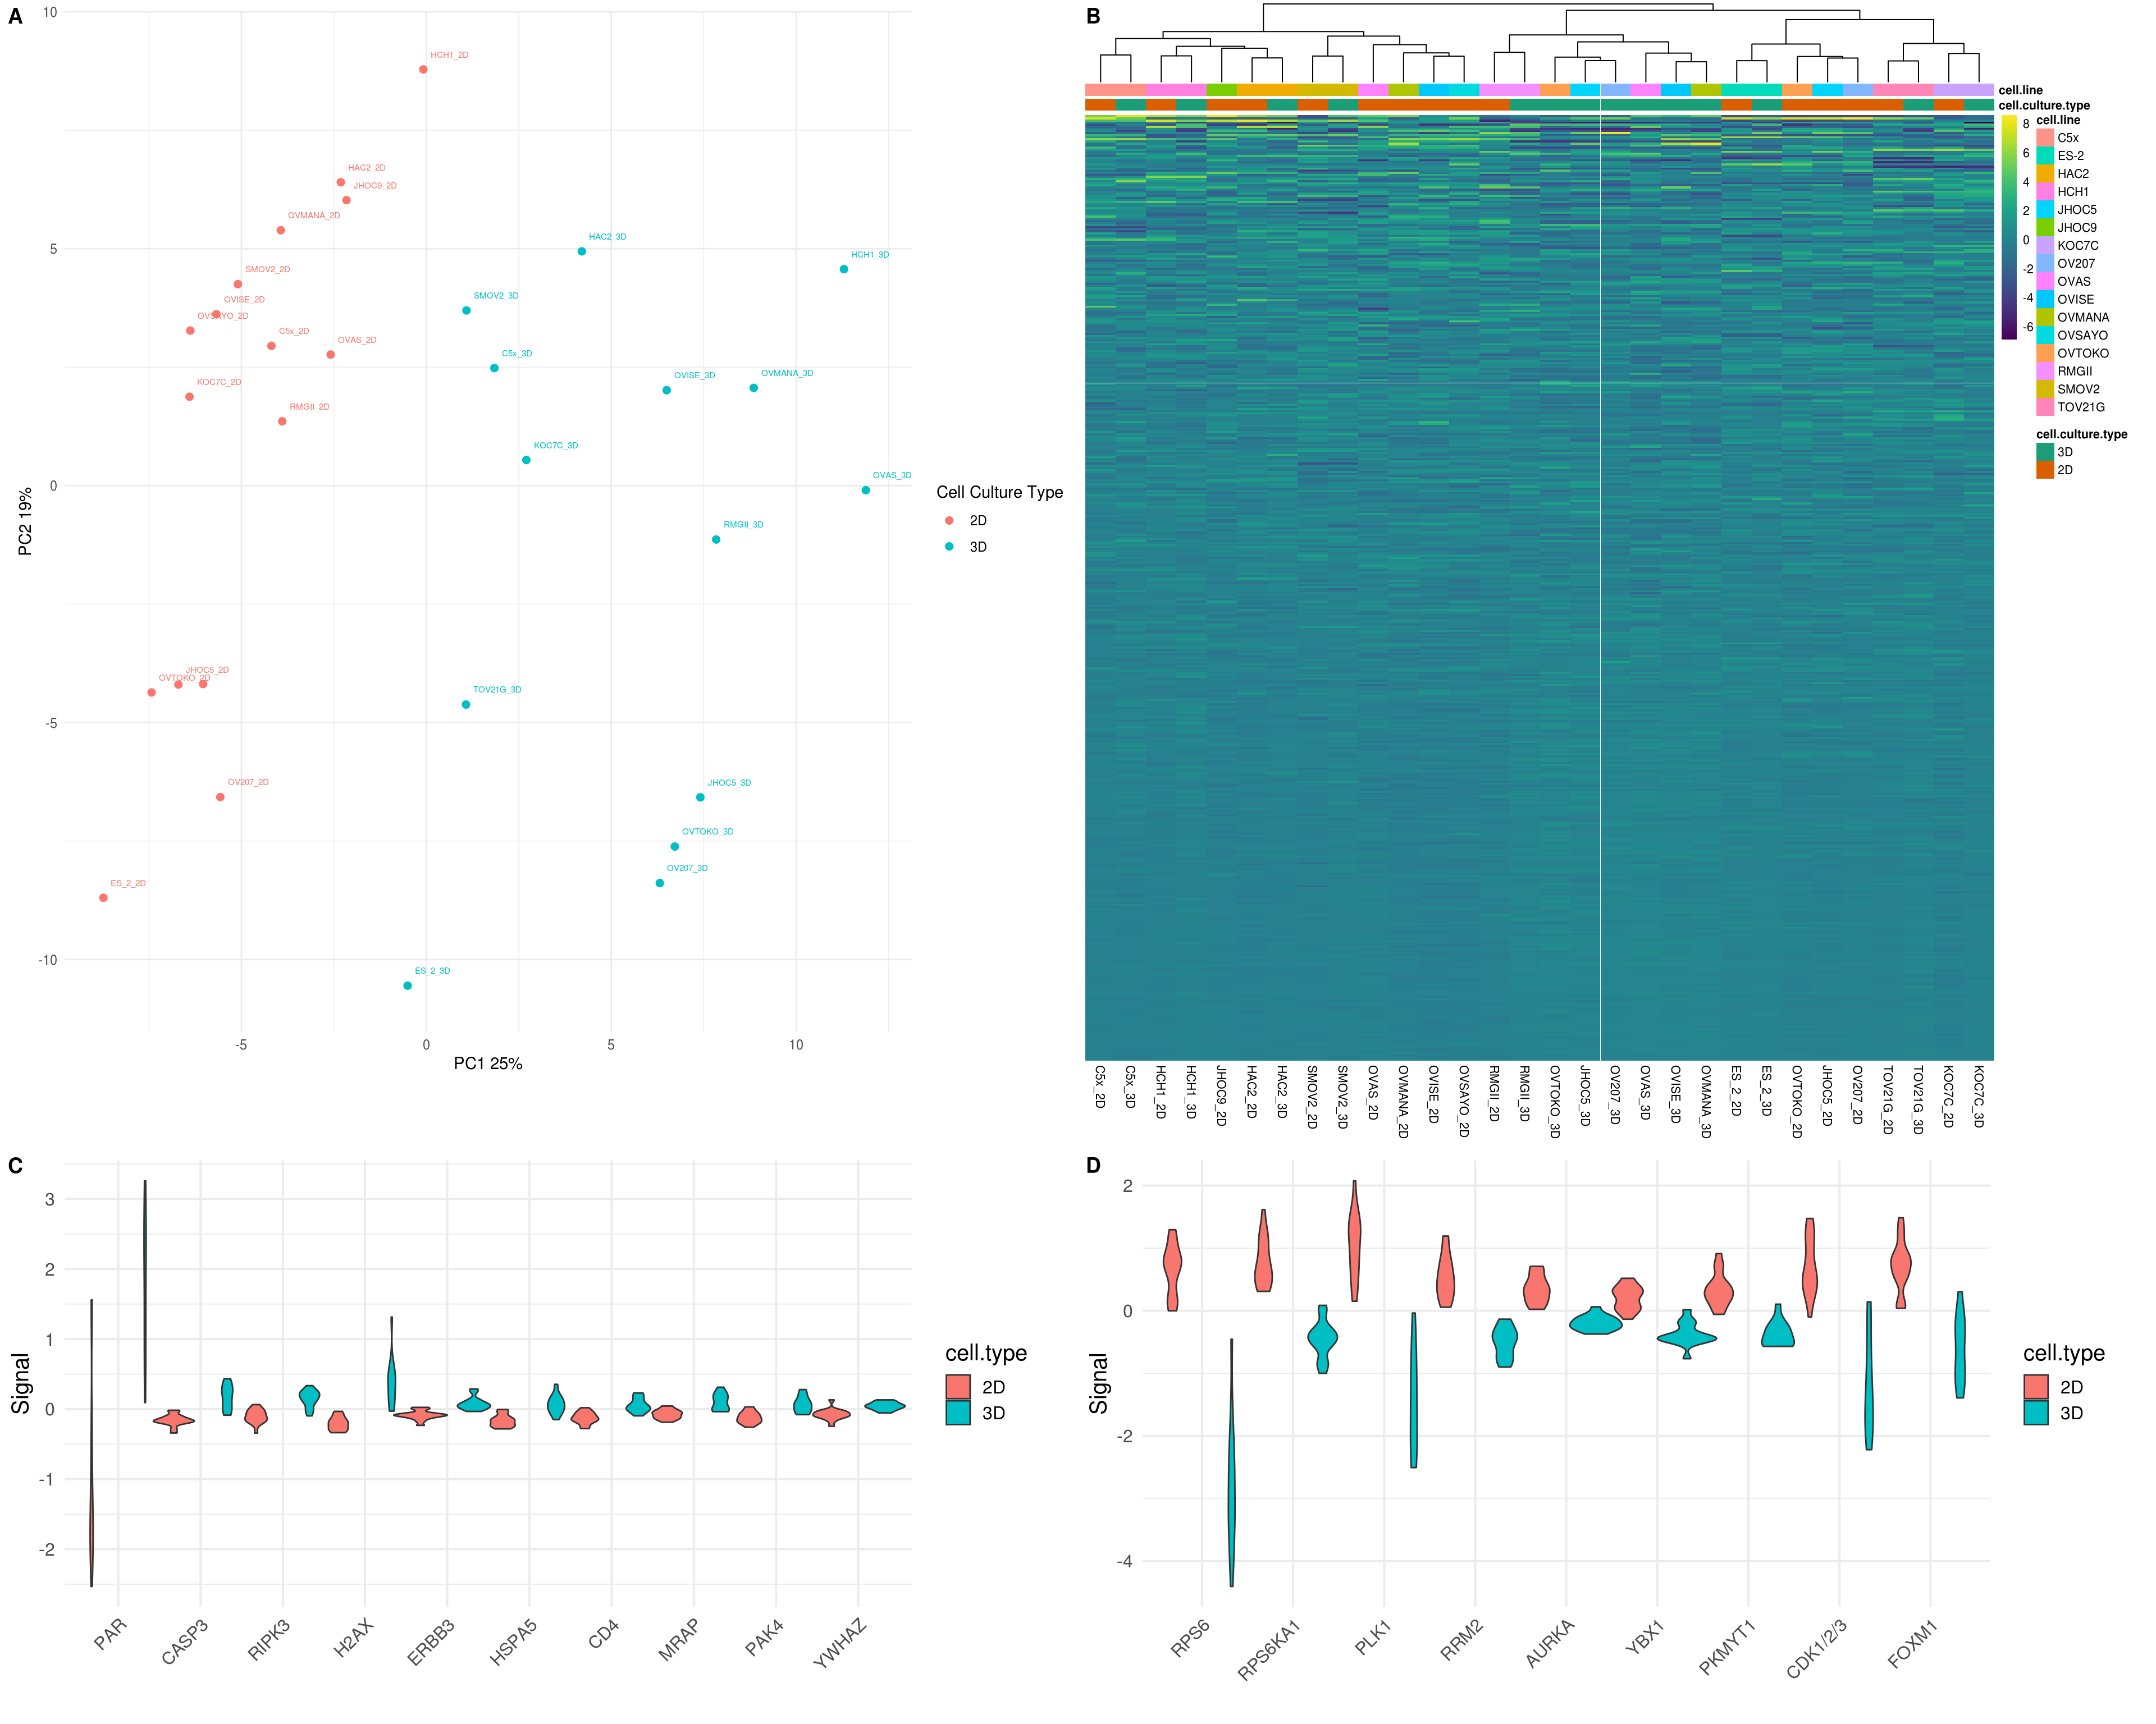Click the ES_2_3D point at plot bottom
This screenshot has height=1724, width=2156.
tap(407, 985)
